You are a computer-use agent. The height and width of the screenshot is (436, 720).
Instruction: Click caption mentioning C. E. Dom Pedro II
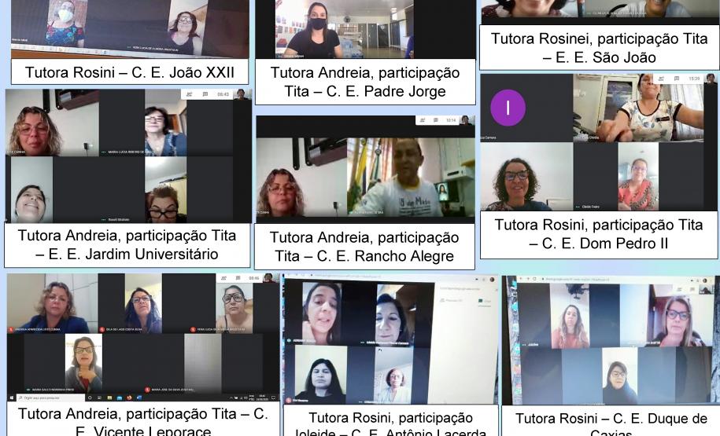pyautogui.click(x=599, y=234)
